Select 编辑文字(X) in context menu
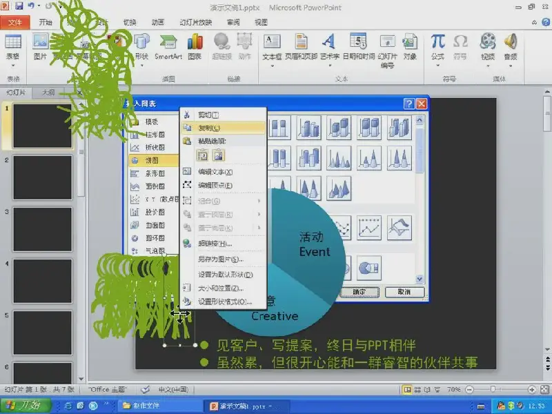Image resolution: width=552 pixels, height=414 pixels. (x=223, y=172)
